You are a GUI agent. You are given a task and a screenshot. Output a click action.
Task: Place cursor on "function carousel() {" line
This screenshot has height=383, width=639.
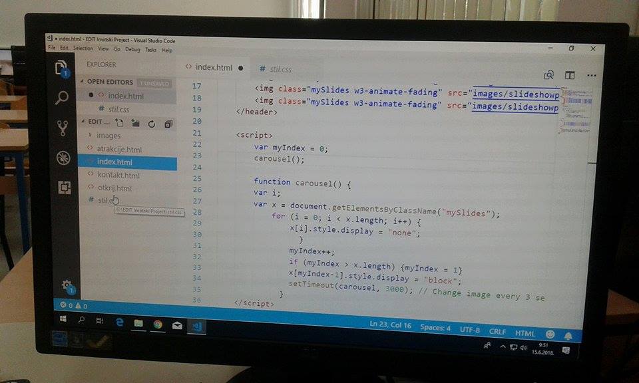tap(302, 183)
